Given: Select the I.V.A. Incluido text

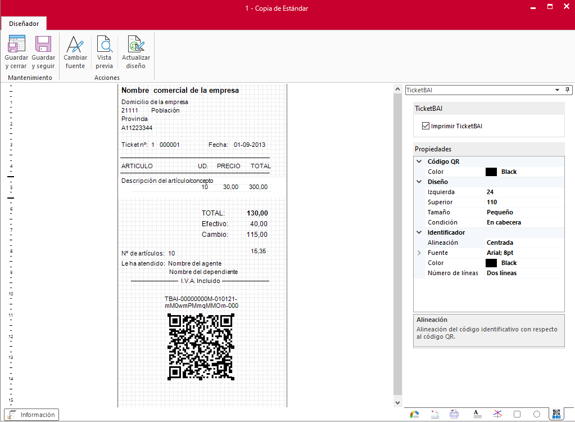Looking at the screenshot, I should coord(200,281).
